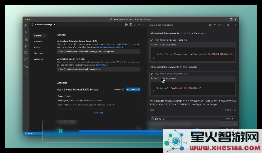Click the open-changes icon in editor toolbar

(x=126, y=25)
